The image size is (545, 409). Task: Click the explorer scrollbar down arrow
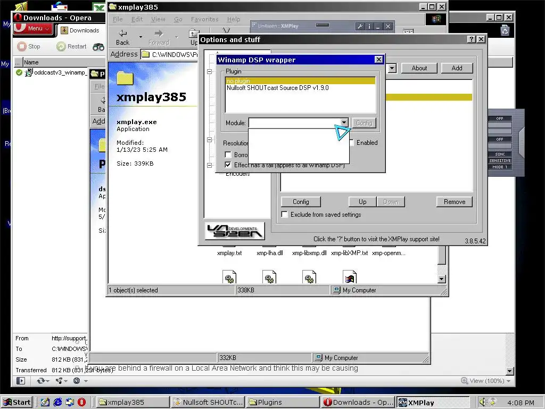click(x=441, y=279)
